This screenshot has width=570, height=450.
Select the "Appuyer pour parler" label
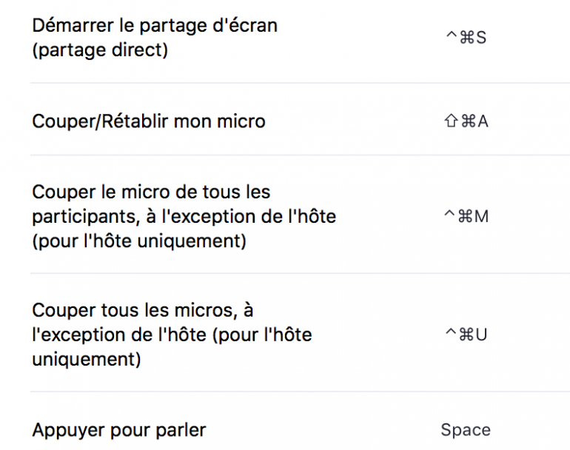tap(118, 430)
